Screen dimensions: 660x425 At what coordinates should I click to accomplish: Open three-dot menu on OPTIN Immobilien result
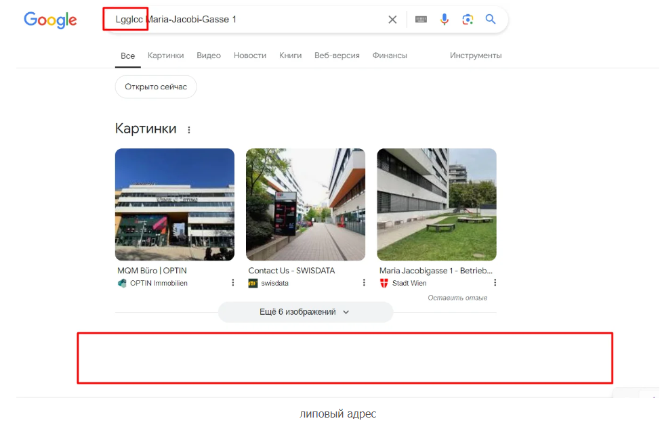[232, 282]
